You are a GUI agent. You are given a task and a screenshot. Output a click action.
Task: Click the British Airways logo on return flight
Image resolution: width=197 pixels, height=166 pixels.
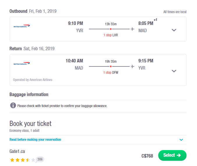(x=22, y=63)
